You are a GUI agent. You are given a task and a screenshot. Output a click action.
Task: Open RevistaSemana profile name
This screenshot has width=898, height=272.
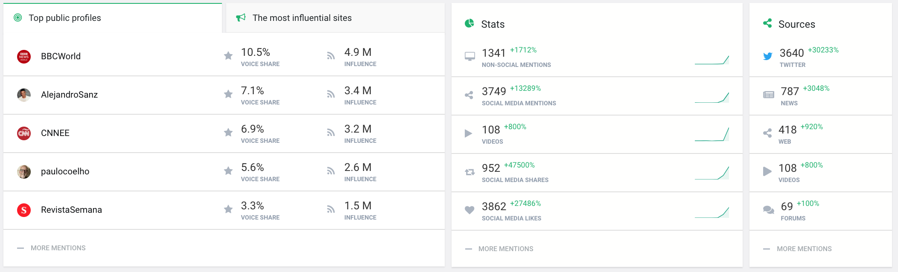[71, 210]
